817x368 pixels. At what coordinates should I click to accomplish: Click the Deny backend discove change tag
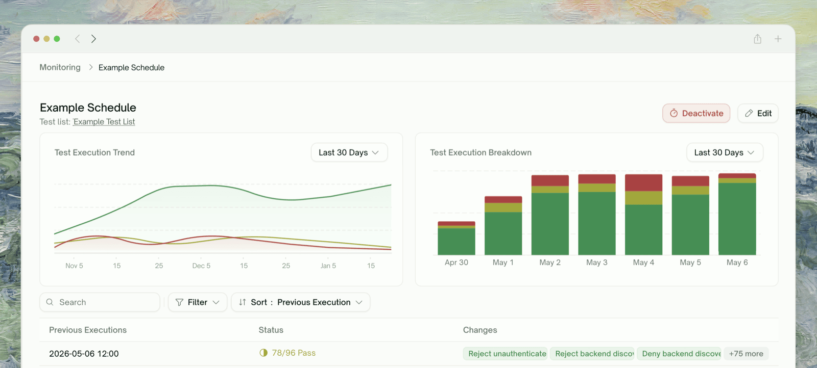679,354
